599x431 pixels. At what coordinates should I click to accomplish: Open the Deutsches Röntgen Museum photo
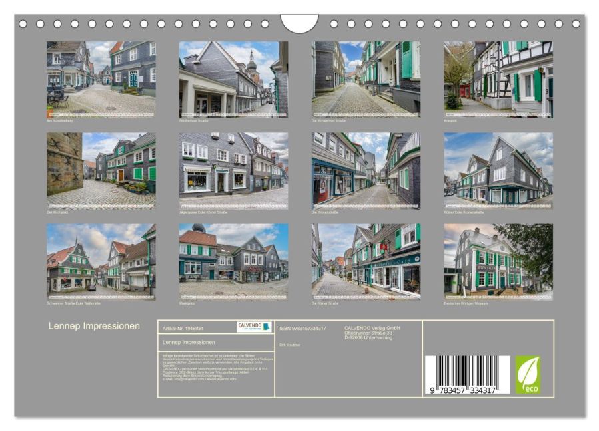tap(498, 262)
